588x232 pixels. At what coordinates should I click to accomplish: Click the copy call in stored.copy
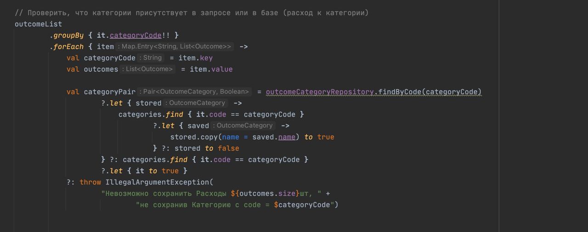coord(209,137)
